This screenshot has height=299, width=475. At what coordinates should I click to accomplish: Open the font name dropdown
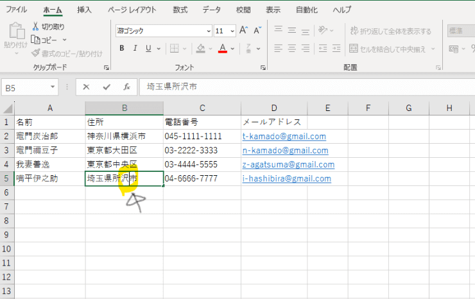(x=208, y=30)
